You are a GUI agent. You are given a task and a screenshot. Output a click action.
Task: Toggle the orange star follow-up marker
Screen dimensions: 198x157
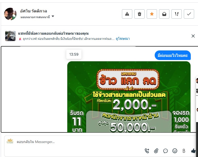152,14
